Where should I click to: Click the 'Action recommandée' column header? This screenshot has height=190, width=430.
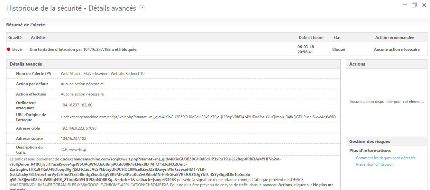click(394, 38)
